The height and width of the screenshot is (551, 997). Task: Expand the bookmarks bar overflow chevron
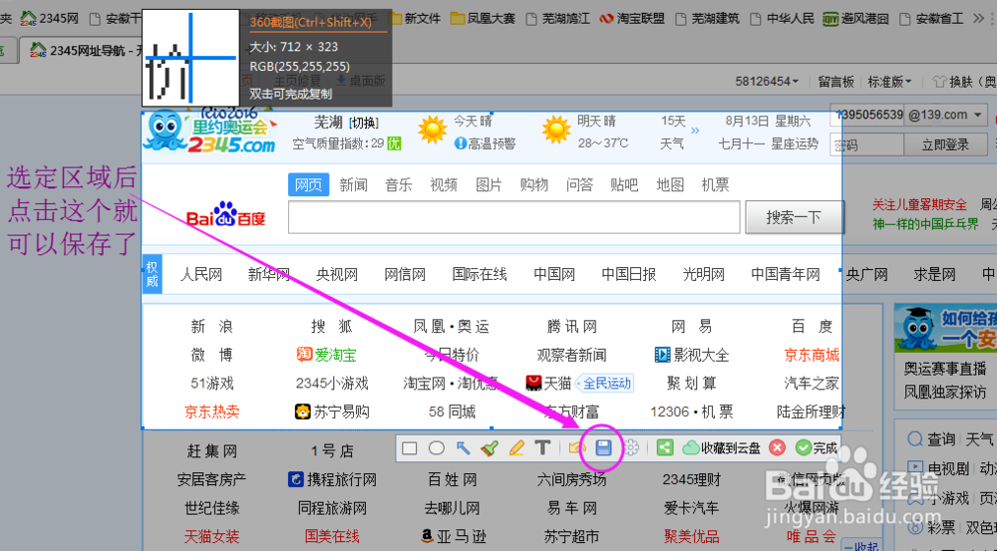pyautogui.click(x=979, y=18)
